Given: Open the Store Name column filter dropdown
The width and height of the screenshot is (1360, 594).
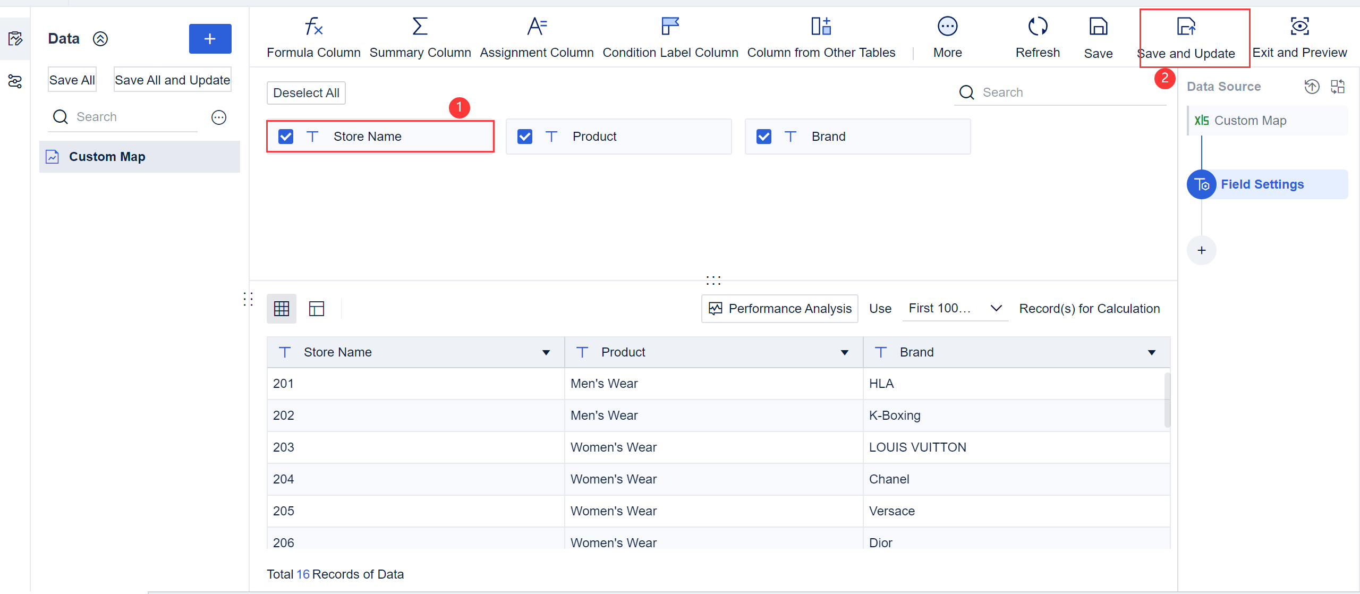Looking at the screenshot, I should pos(546,352).
